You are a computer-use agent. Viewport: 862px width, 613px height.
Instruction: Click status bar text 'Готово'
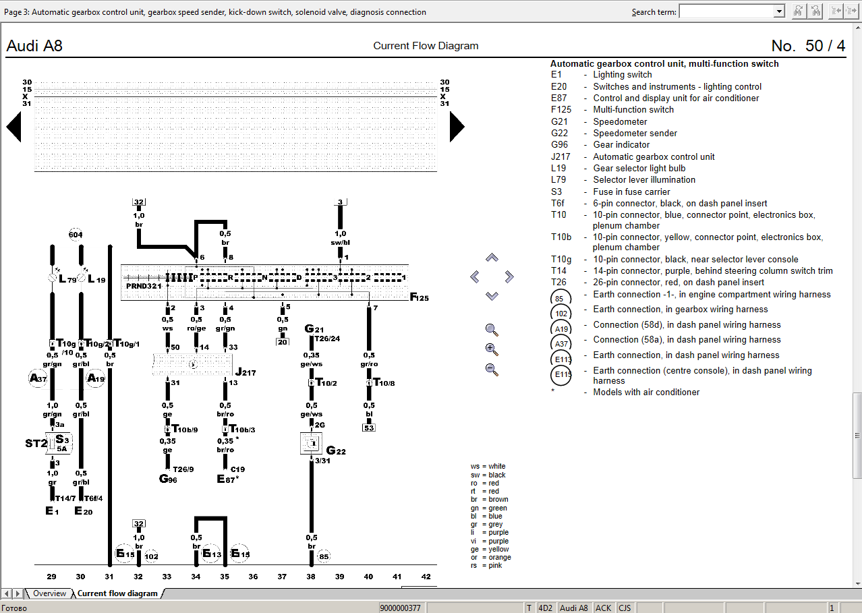[14, 608]
